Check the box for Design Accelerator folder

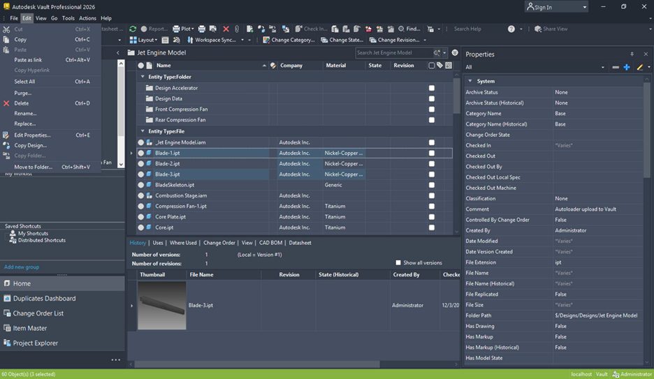click(431, 88)
